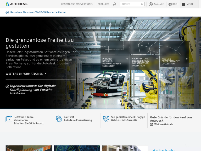Expand Product Design & Manufacturing Collection plus
This screenshot has width=201, height=151.
click(x=127, y=59)
